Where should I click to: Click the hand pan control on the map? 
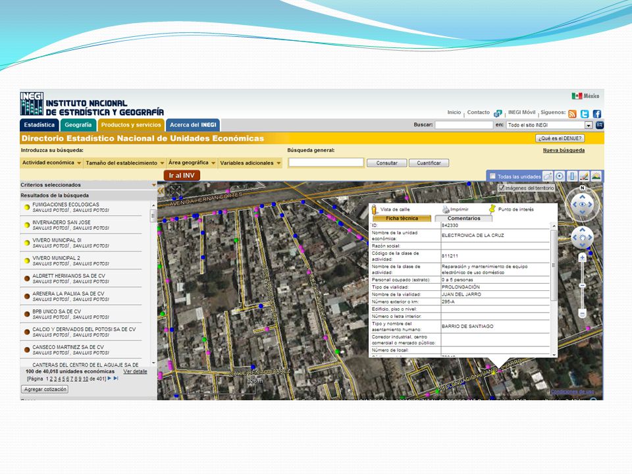583,238
